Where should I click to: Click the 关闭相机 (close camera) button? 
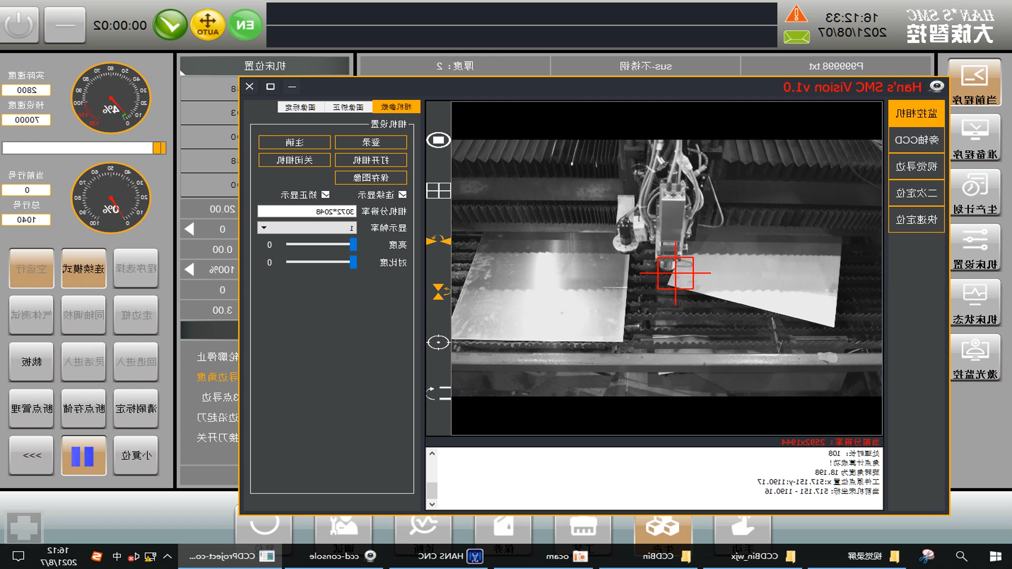coord(295,160)
